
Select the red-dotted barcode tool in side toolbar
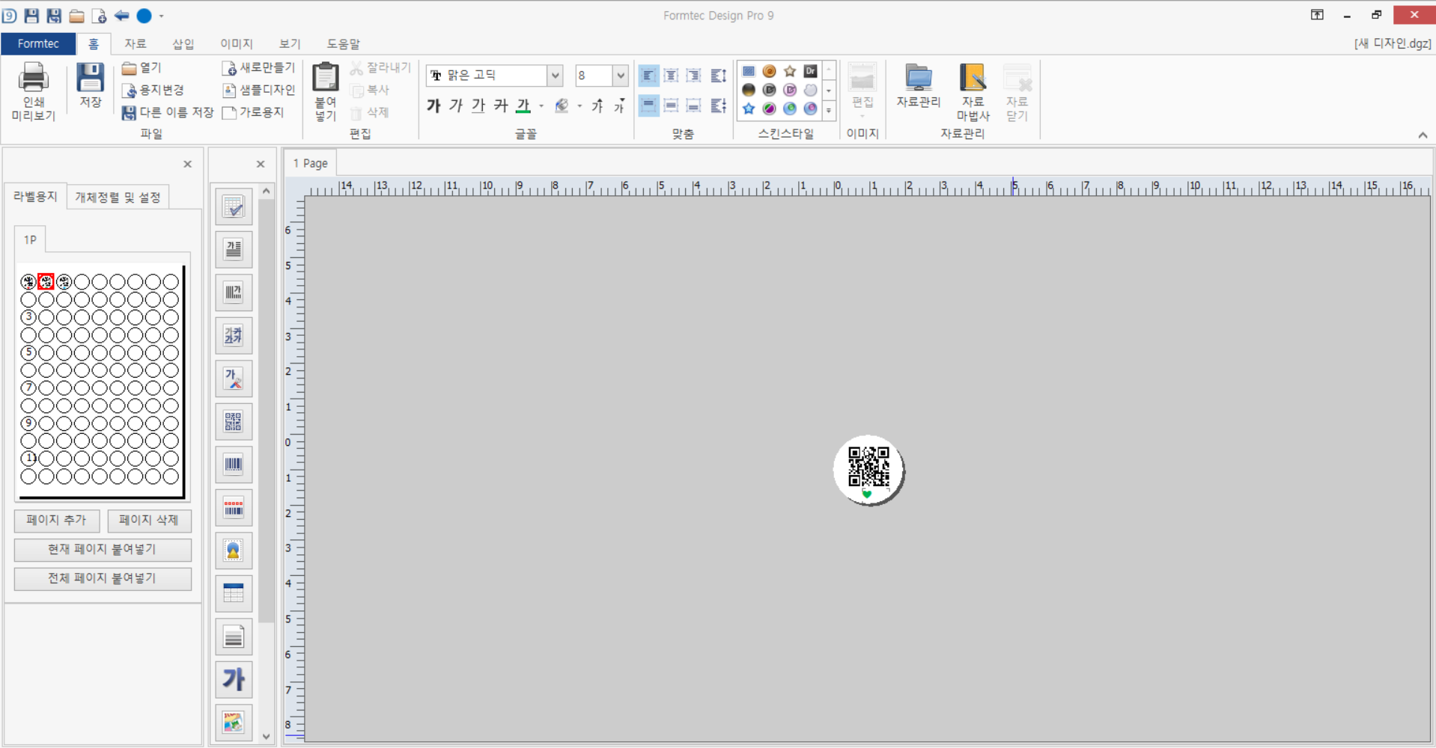tap(234, 508)
